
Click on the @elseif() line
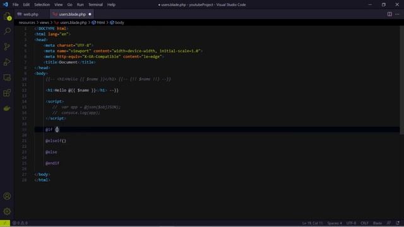tap(56, 141)
